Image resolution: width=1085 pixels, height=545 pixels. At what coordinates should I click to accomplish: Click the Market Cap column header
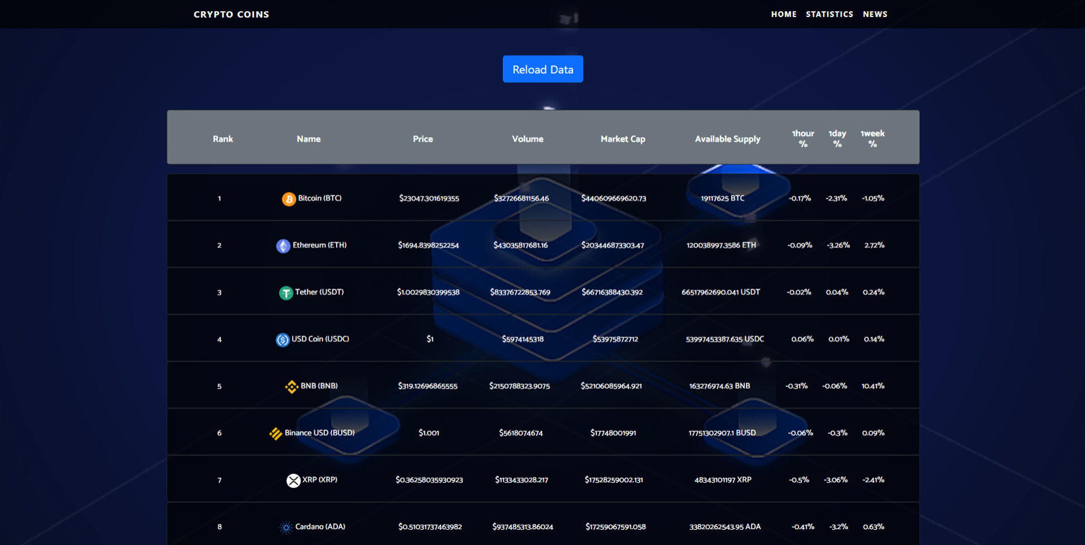click(x=623, y=139)
